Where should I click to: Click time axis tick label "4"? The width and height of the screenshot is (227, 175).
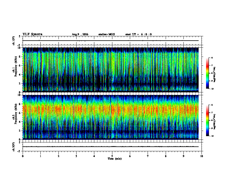(x=94, y=156)
